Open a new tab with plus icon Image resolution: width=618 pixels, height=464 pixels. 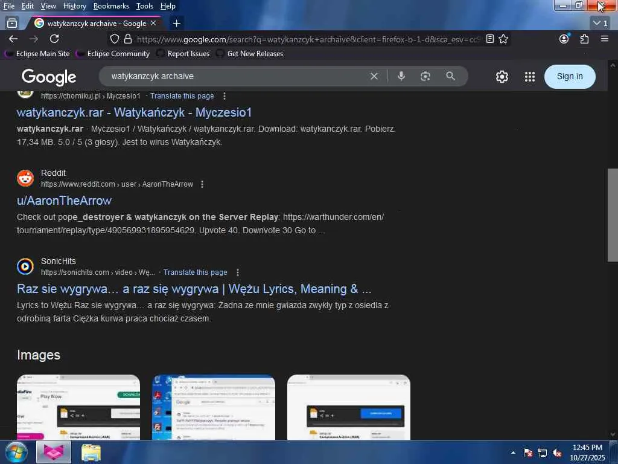[x=177, y=24]
